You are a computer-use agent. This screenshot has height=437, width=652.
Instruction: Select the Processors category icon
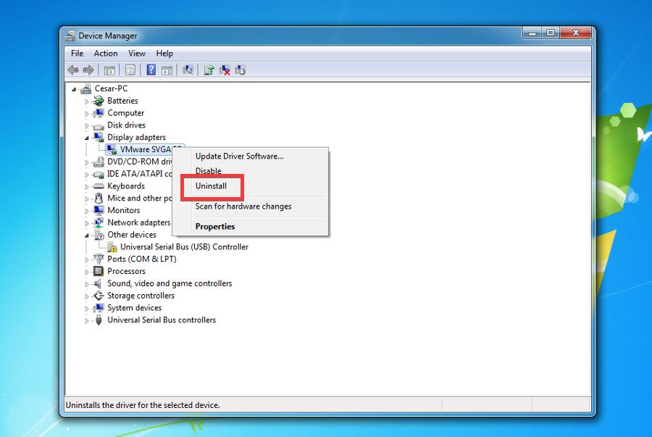pos(99,271)
